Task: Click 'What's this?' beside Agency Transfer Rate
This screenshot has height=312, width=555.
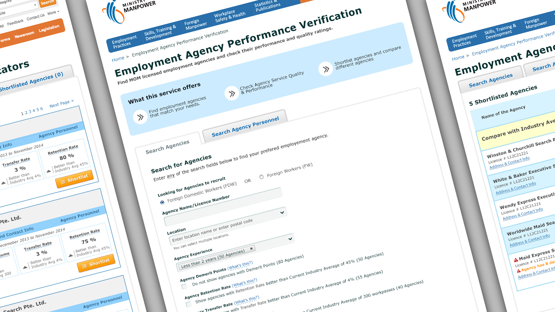Action: pos(246,300)
